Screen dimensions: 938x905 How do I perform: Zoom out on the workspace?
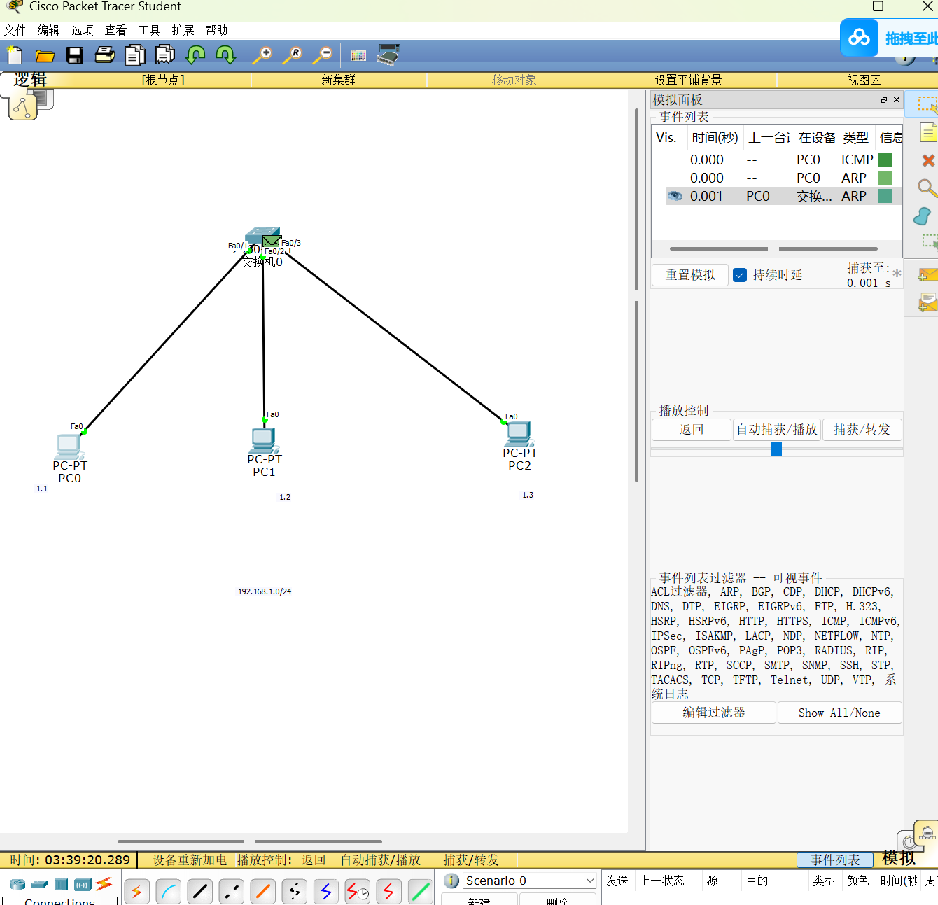tap(323, 55)
